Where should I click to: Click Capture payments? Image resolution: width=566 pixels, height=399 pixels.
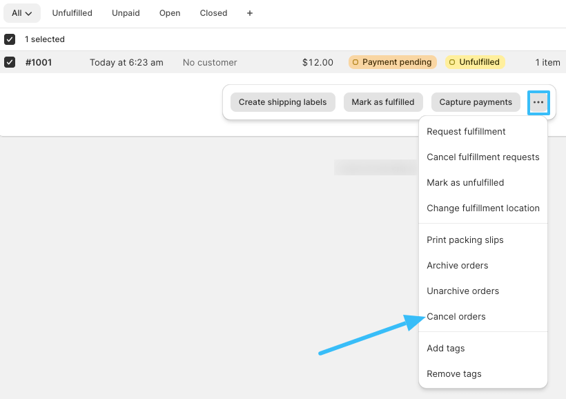click(476, 101)
